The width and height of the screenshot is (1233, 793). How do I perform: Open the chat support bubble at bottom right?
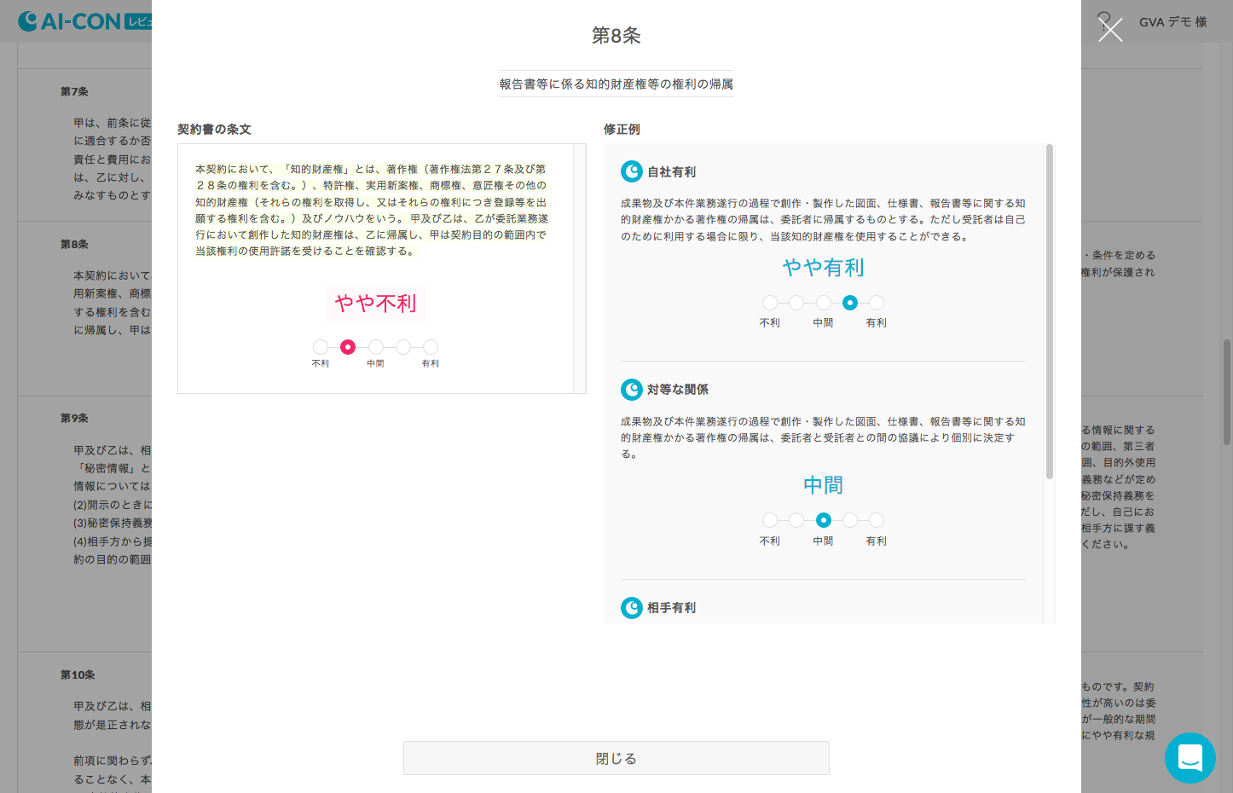pos(1190,757)
